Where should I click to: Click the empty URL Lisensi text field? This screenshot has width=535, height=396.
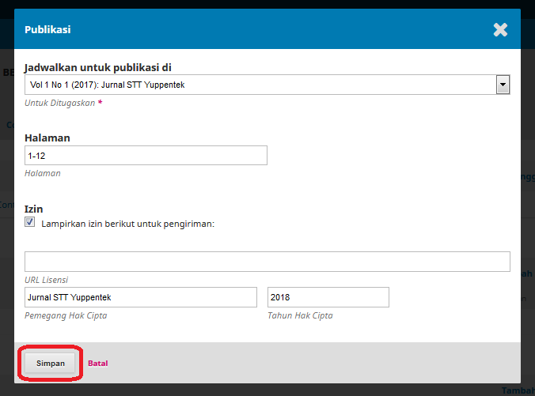267,262
